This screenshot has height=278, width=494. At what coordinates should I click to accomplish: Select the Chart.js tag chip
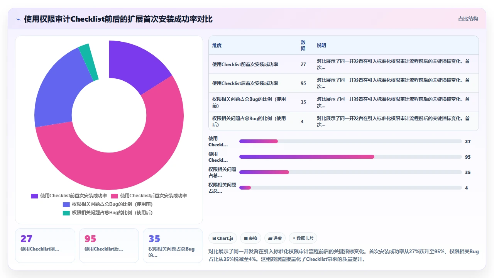click(x=223, y=239)
